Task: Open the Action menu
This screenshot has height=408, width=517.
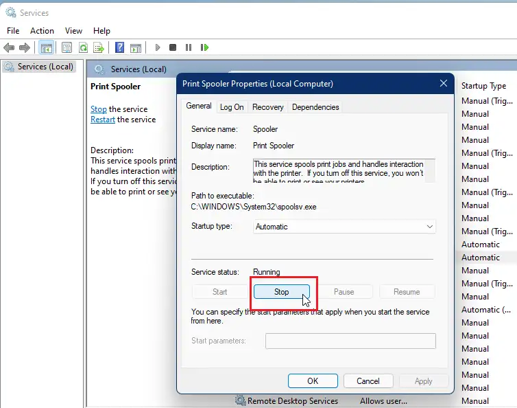Action: [42, 31]
